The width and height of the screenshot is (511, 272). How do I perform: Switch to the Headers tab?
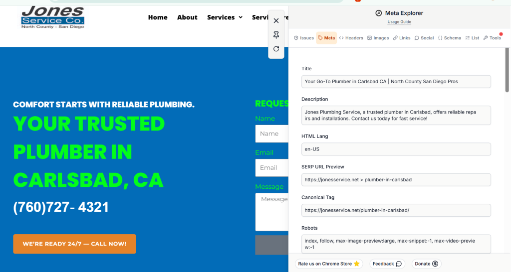tap(351, 38)
